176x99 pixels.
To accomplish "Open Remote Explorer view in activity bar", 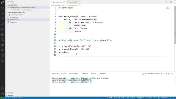I will point(2,29).
